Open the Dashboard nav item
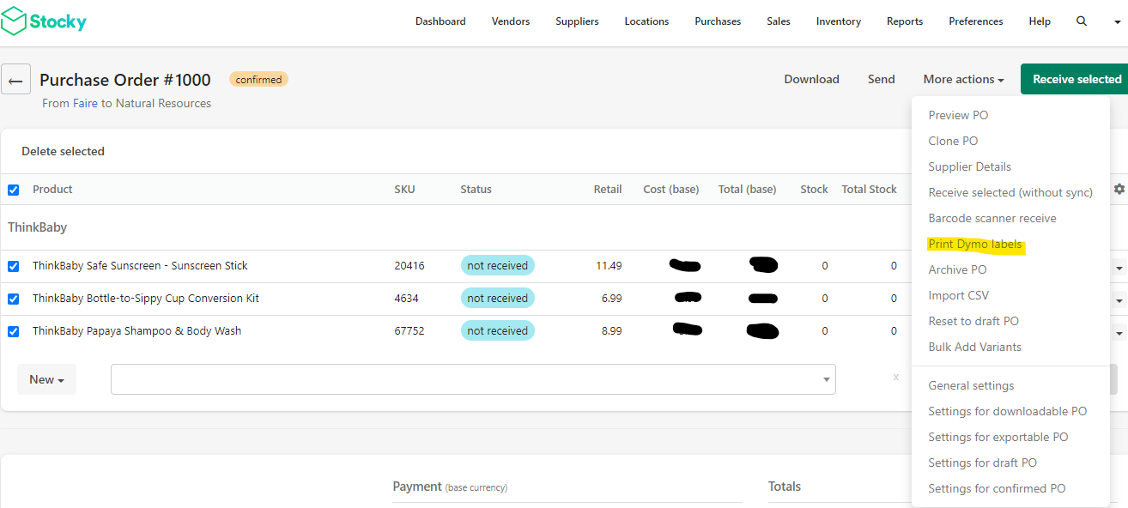Screen dimensions: 1128x508 440,21
